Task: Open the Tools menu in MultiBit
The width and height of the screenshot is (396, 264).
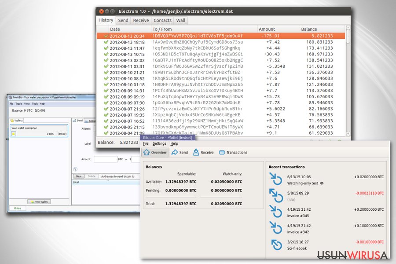Action: tap(35, 103)
